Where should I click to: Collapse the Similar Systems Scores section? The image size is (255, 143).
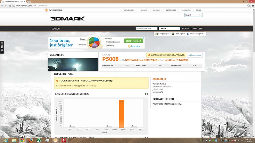pyautogui.click(x=146, y=94)
